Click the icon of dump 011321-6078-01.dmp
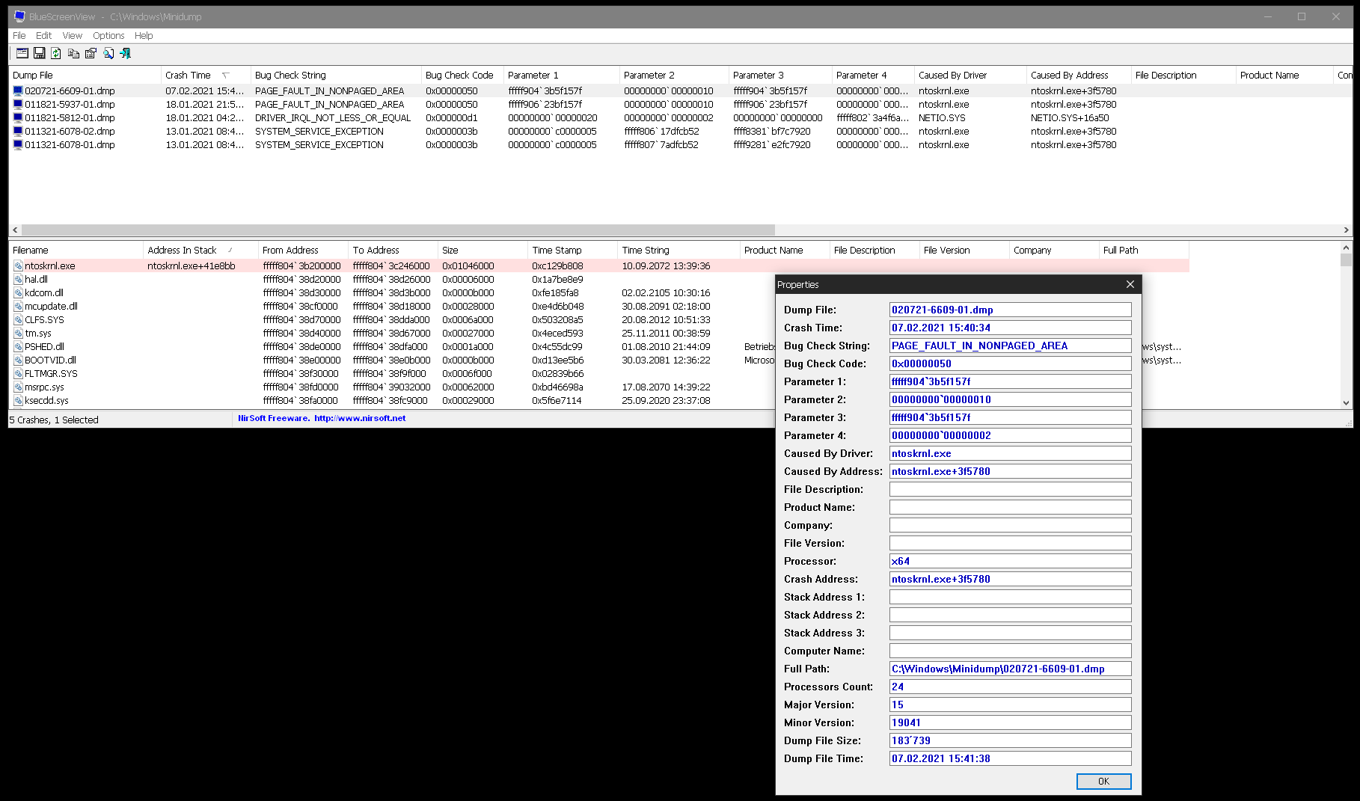 click(x=18, y=144)
